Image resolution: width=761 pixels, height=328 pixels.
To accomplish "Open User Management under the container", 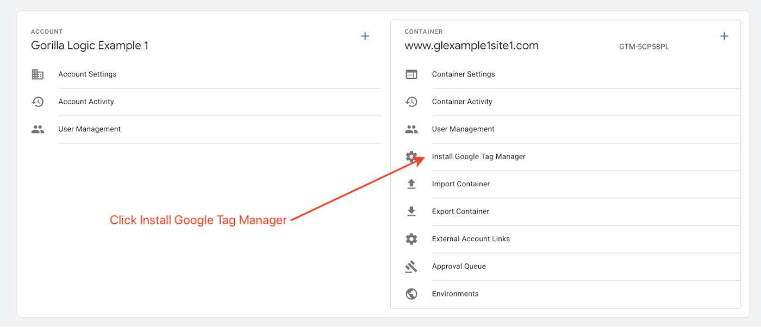I will [x=463, y=129].
